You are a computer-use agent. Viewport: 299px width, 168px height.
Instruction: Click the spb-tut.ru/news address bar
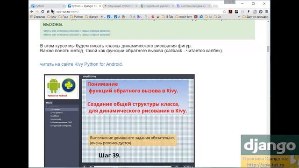pyautogui.click(x=137, y=12)
